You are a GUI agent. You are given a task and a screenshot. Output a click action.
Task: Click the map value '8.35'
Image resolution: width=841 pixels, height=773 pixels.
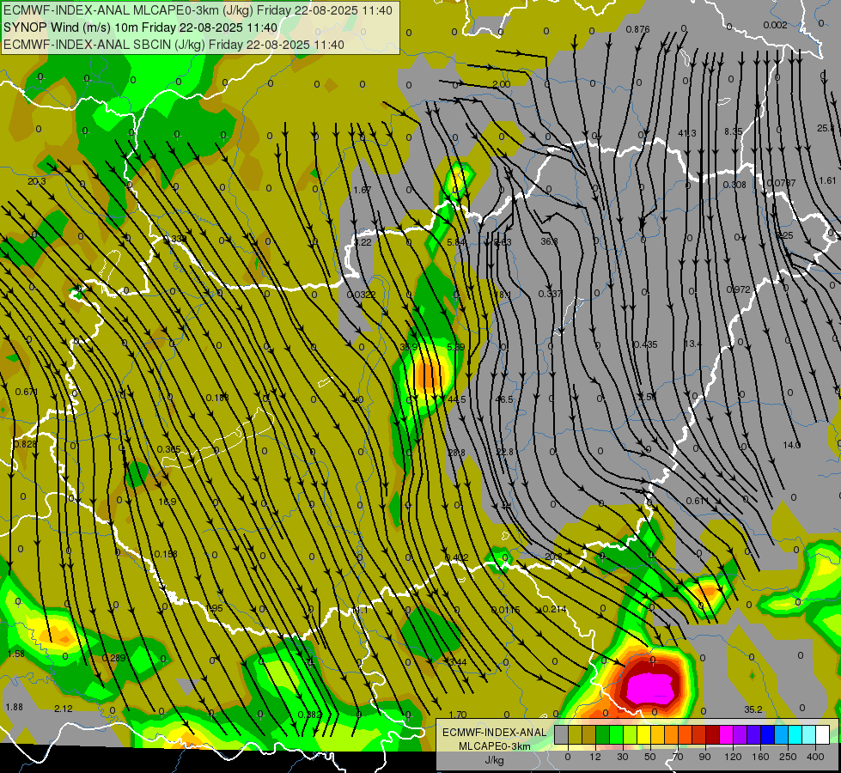click(x=734, y=131)
